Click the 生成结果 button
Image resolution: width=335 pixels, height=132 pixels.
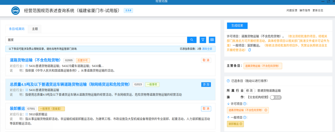point(237,26)
